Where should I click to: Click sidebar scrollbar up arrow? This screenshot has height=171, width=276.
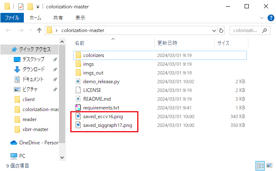[x=62, y=42]
